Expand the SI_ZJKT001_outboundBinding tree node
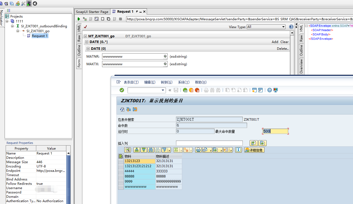 coord(12,26)
